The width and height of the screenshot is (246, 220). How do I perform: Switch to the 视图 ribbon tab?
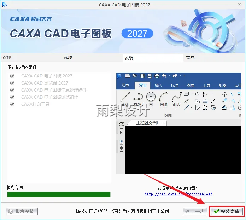pyautogui.click(x=222, y=86)
